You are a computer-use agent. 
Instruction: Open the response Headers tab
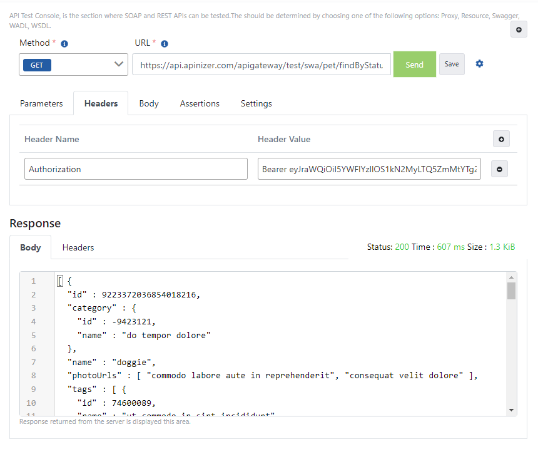click(78, 247)
